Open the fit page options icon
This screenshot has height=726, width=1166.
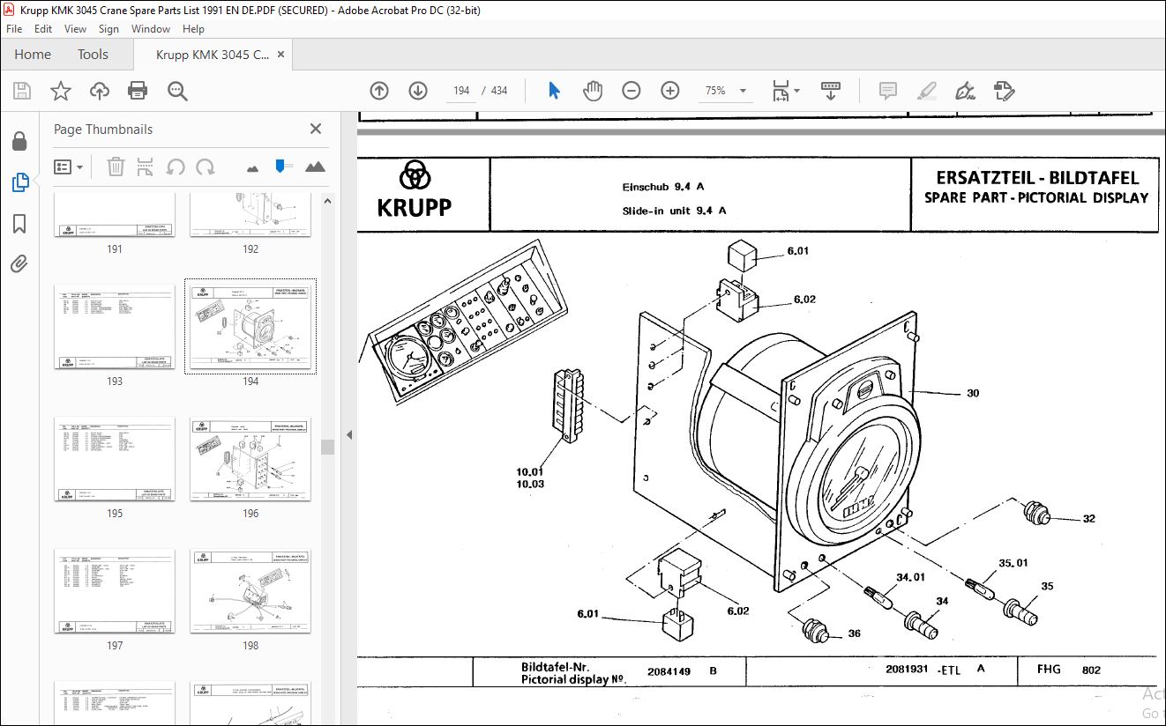coord(786,91)
